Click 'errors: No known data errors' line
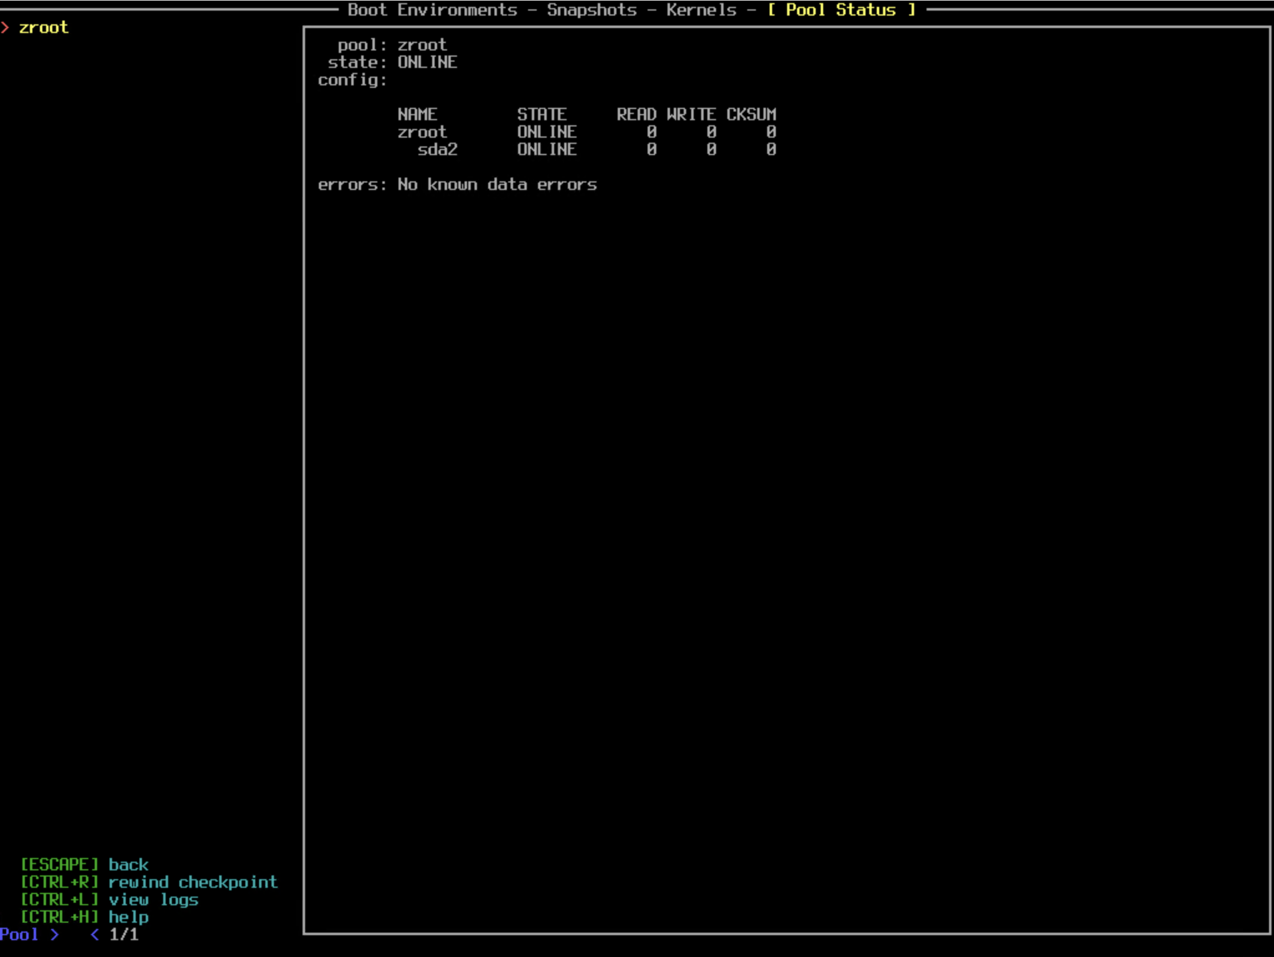The image size is (1274, 957). pyautogui.click(x=457, y=184)
